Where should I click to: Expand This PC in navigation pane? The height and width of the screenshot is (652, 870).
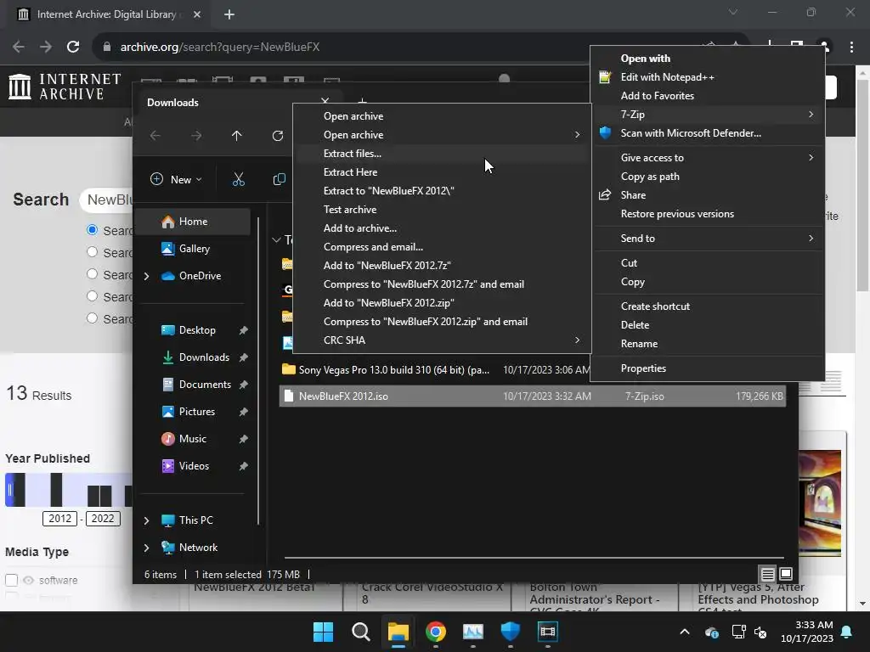coord(146,520)
